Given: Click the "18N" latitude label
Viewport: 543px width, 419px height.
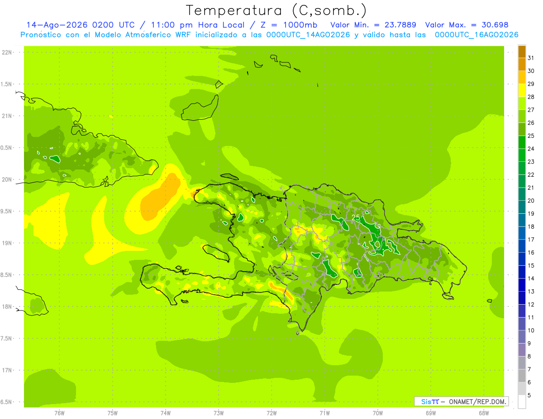Looking at the screenshot, I should click(x=6, y=306).
